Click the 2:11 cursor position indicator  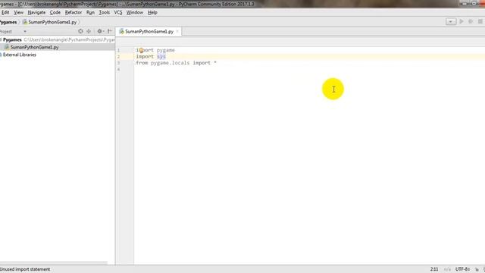pyautogui.click(x=434, y=269)
